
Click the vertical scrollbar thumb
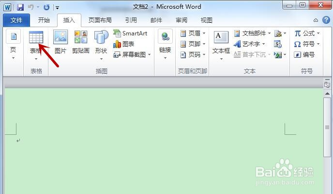pyautogui.click(x=327, y=127)
